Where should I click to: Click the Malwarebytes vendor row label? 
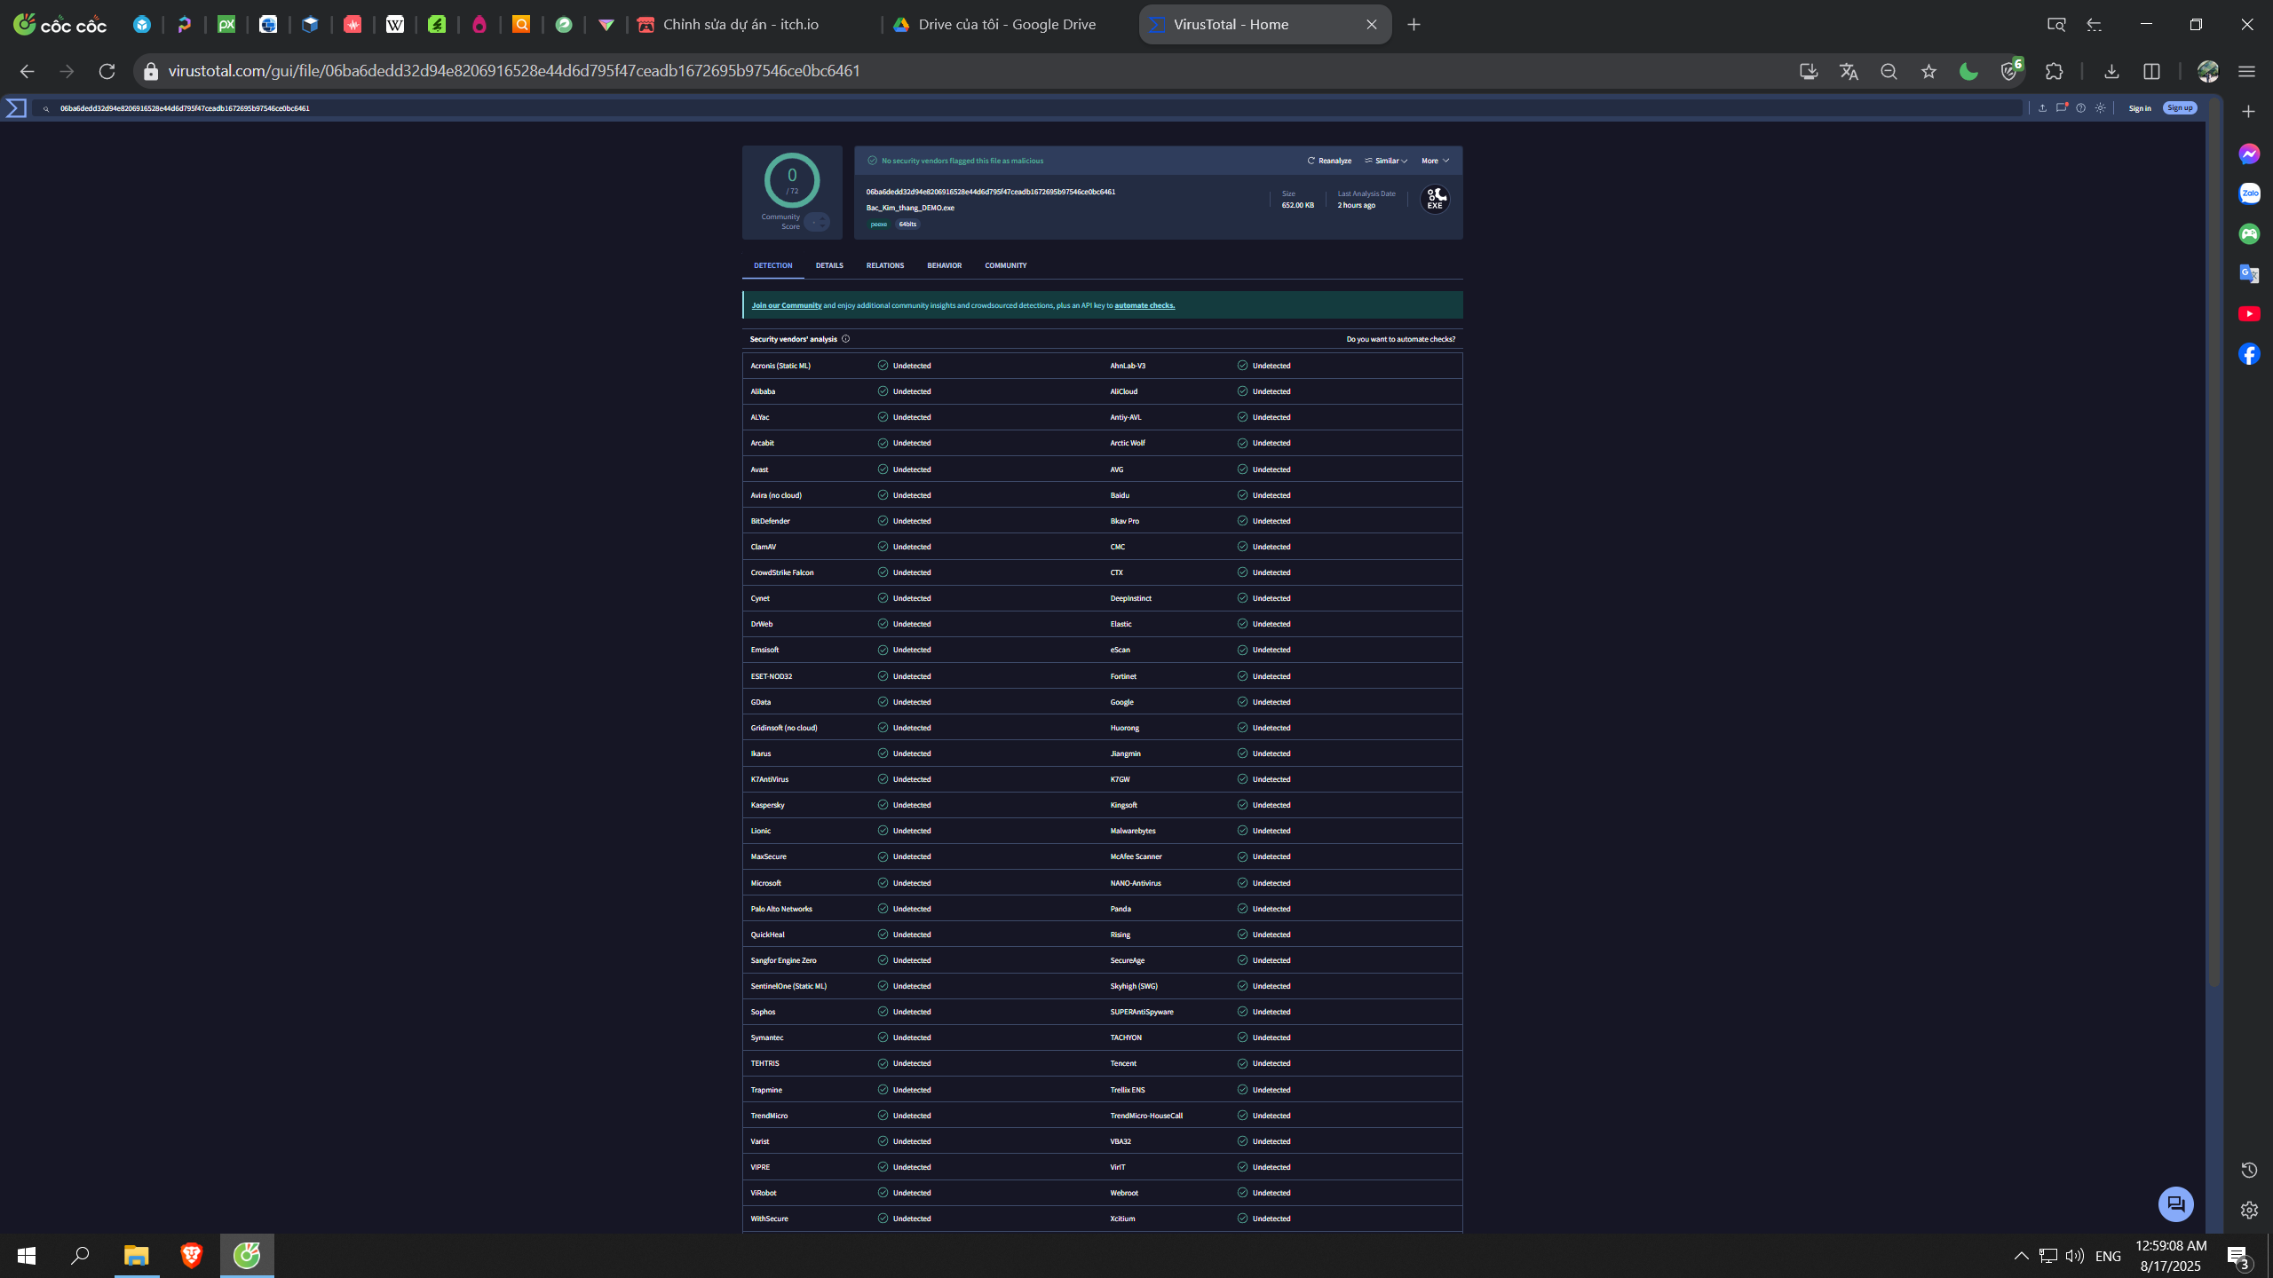[x=1133, y=831]
